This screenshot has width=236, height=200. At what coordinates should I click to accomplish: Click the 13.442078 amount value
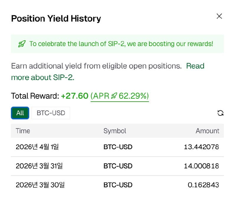(201, 147)
